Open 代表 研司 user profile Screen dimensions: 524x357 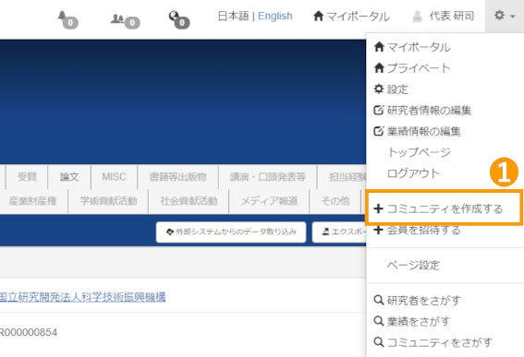point(443,16)
